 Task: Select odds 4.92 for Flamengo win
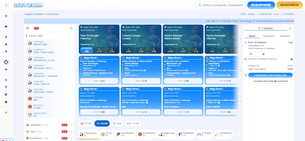[x=112, y=50]
